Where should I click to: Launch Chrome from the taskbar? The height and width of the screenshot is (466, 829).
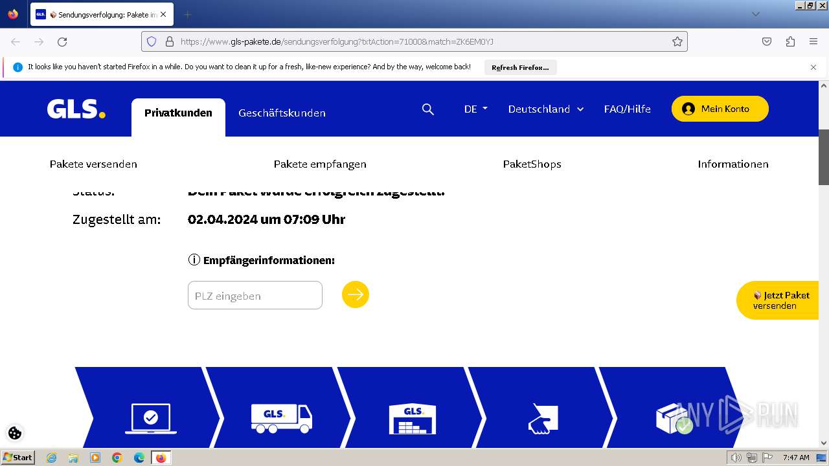point(117,458)
